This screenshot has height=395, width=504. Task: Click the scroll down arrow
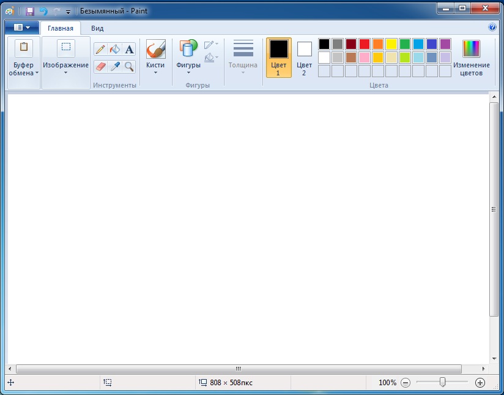[x=494, y=359]
